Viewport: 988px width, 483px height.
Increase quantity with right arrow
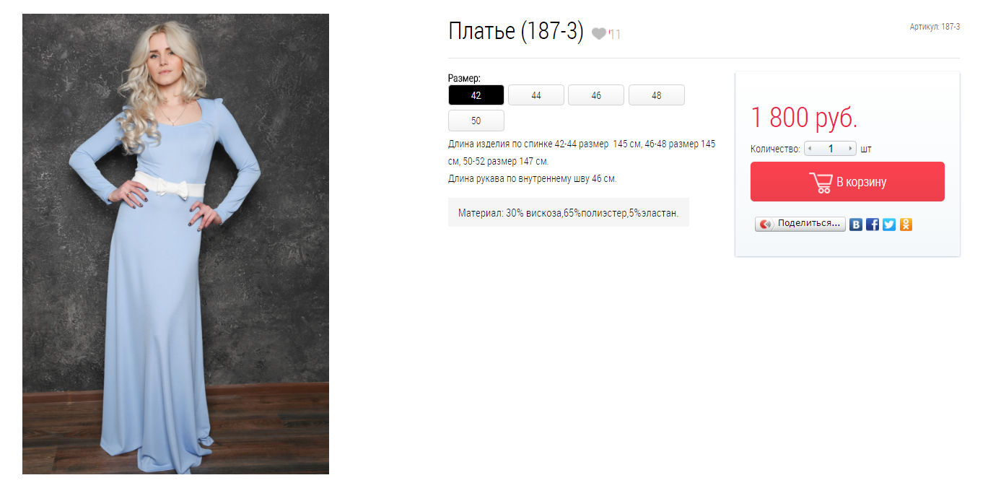click(x=851, y=149)
